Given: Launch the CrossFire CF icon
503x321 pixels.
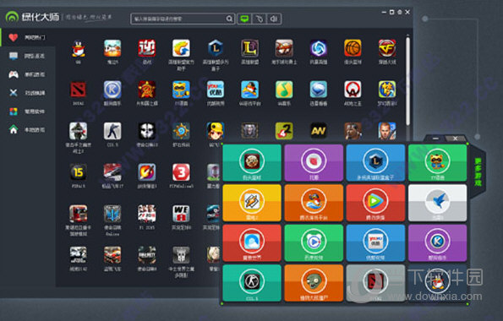Looking at the screenshot, I should 387,48.
